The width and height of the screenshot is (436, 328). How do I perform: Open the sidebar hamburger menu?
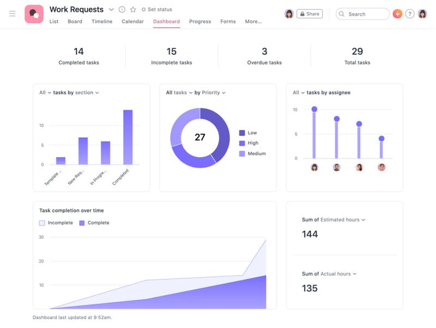coord(12,13)
